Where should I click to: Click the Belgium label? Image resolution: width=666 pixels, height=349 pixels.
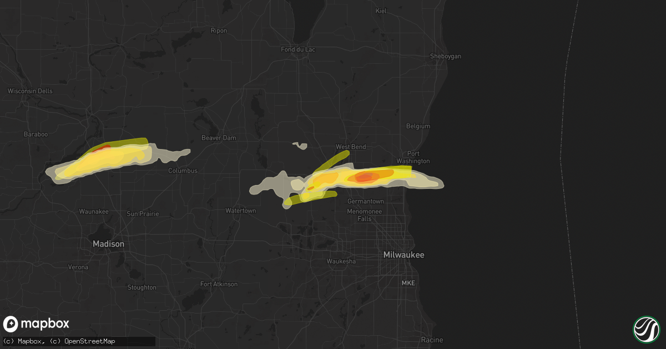[x=418, y=126]
